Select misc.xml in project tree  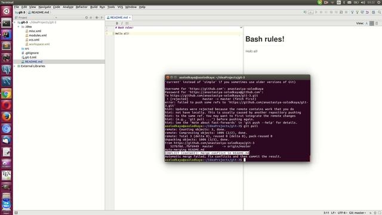click(33, 31)
